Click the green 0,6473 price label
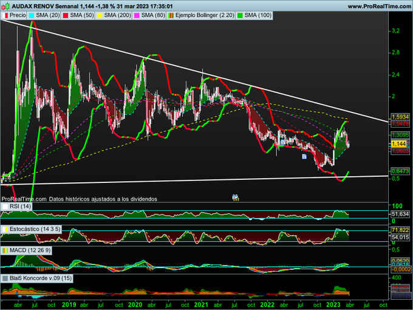The width and height of the screenshot is (413, 310). tap(400, 171)
